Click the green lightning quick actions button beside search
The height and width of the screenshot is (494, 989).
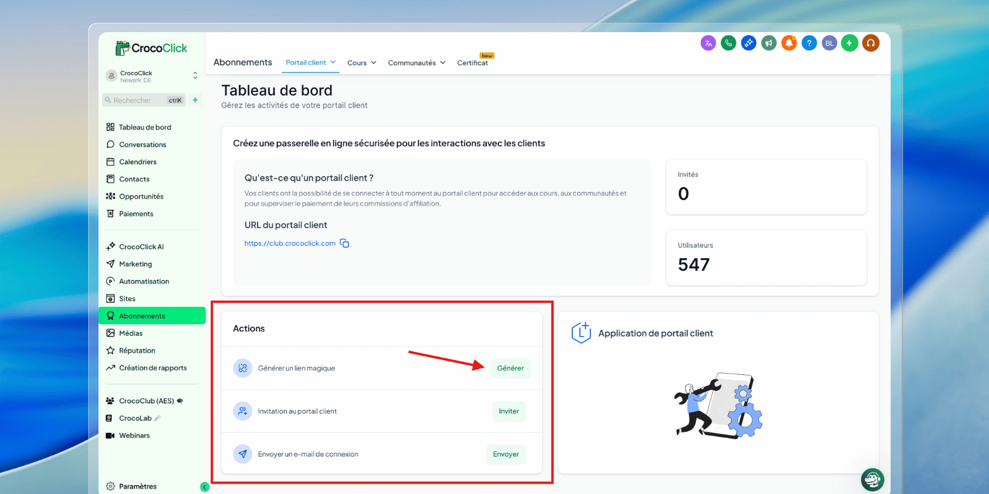[x=195, y=100]
